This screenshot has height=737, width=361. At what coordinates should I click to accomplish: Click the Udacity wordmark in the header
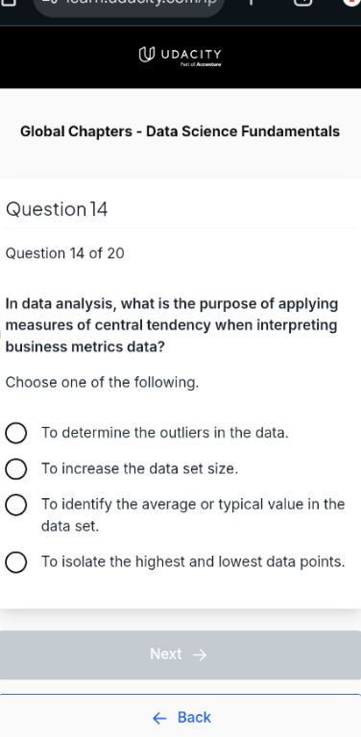tap(191, 54)
